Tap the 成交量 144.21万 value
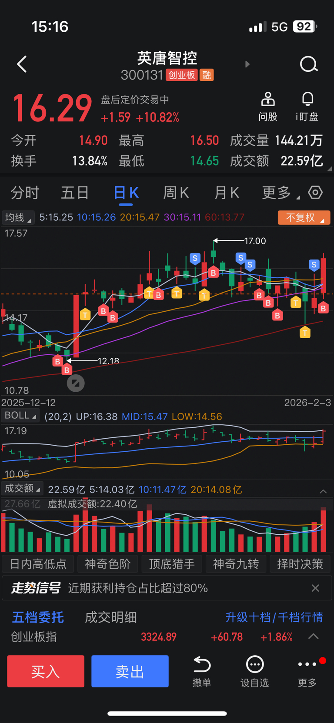 (x=299, y=140)
